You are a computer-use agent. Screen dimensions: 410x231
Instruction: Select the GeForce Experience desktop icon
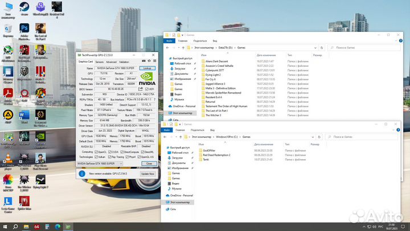pos(40,140)
